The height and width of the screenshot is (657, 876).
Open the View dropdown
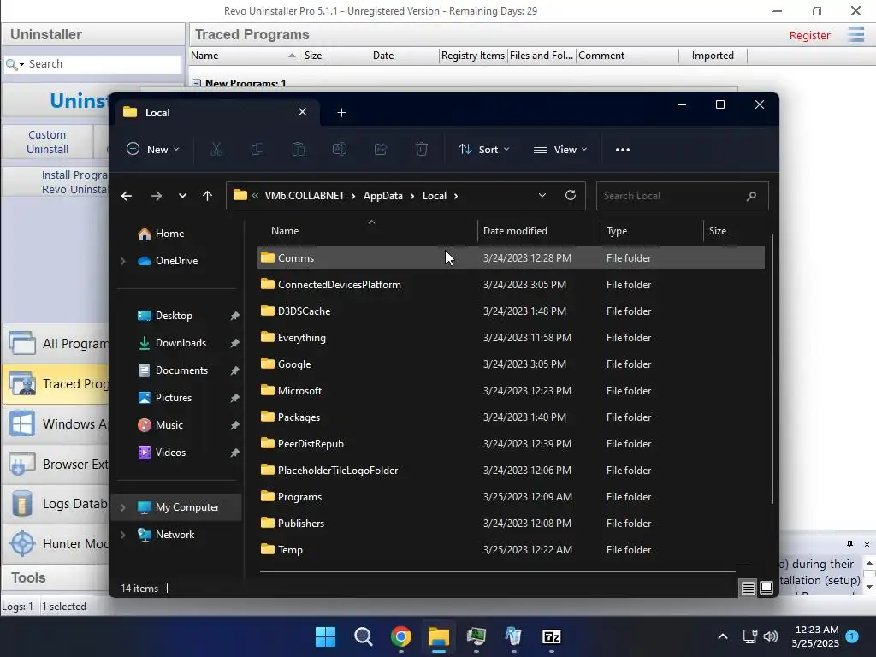(x=560, y=149)
